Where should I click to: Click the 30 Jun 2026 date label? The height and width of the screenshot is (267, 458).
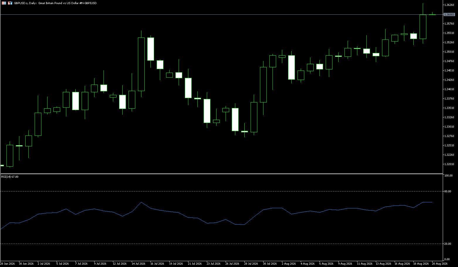[x=26, y=264]
